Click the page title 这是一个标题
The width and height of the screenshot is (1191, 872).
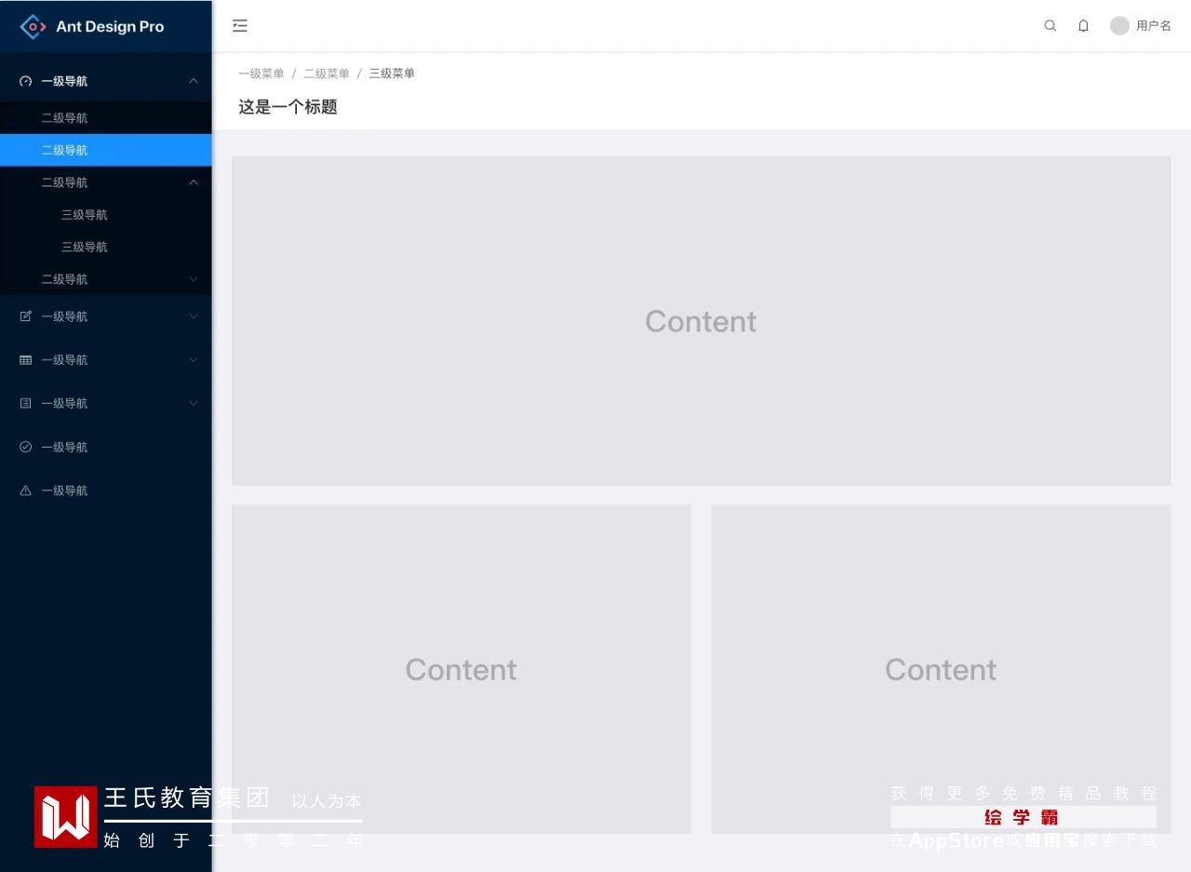pos(288,107)
